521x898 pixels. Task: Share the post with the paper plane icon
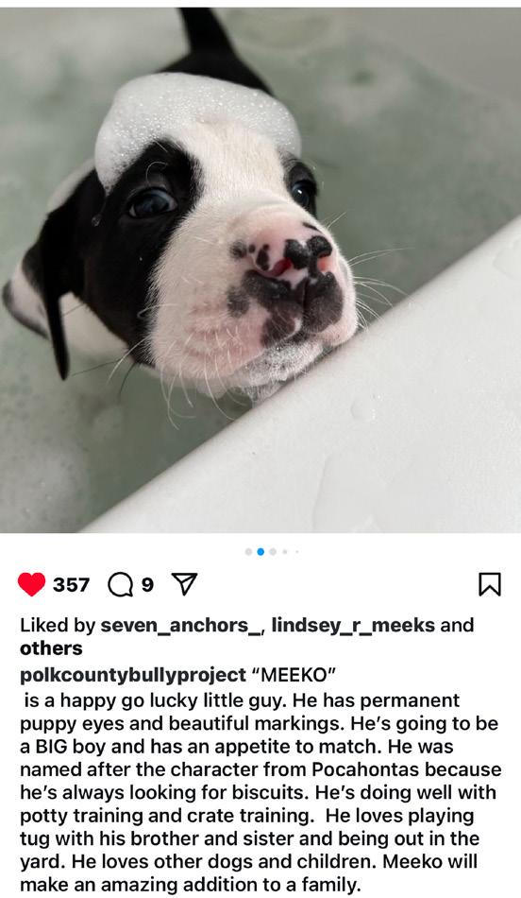click(x=184, y=583)
